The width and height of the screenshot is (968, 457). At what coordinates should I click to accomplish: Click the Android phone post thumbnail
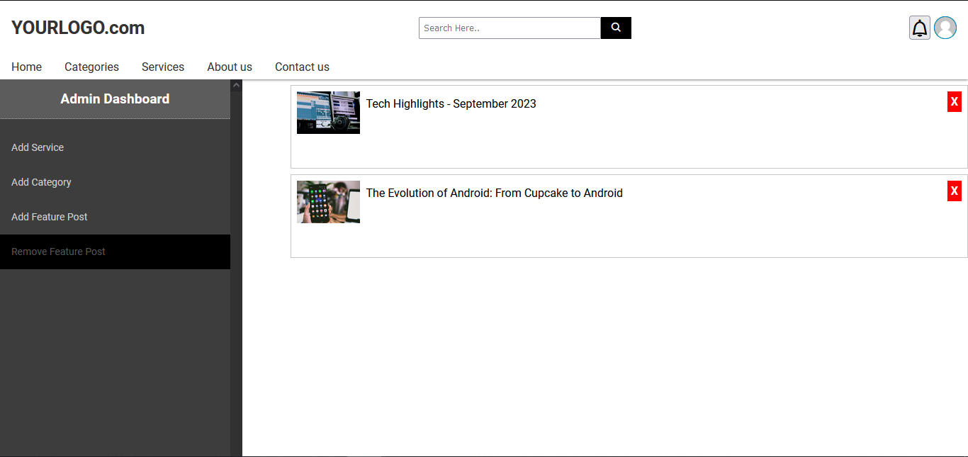pyautogui.click(x=328, y=202)
